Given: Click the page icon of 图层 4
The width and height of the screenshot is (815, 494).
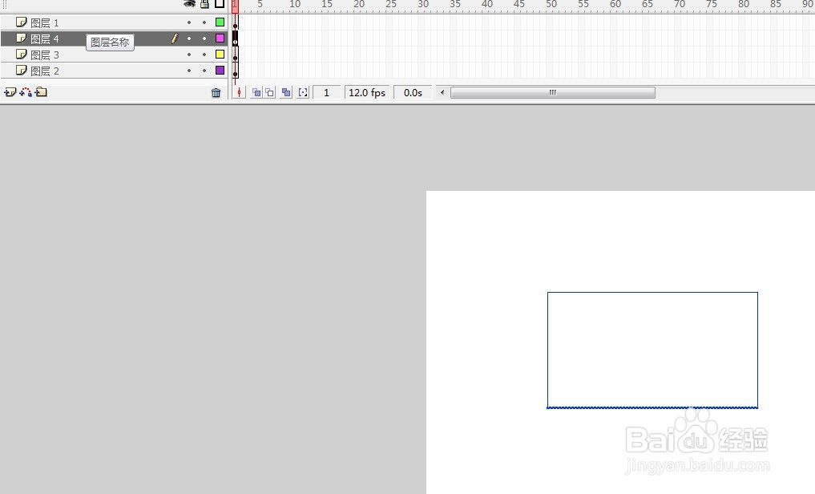Looking at the screenshot, I should tap(22, 38).
